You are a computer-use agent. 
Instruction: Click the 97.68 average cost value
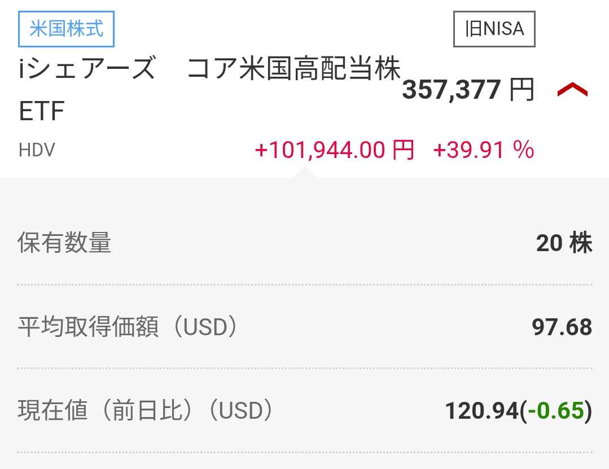click(562, 327)
